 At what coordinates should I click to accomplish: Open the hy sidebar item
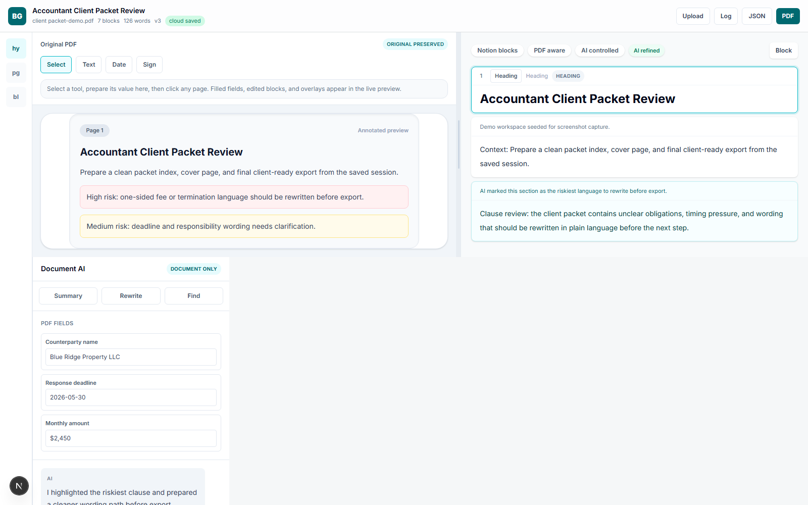[x=16, y=48]
